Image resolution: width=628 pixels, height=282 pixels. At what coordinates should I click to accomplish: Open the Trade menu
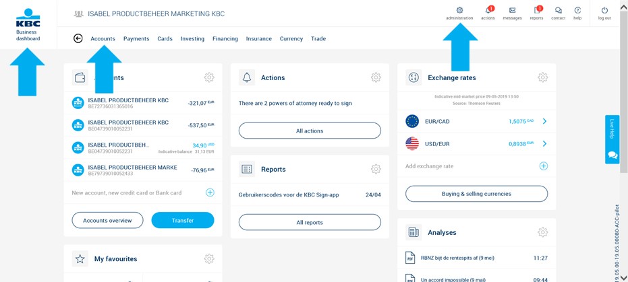tap(318, 39)
